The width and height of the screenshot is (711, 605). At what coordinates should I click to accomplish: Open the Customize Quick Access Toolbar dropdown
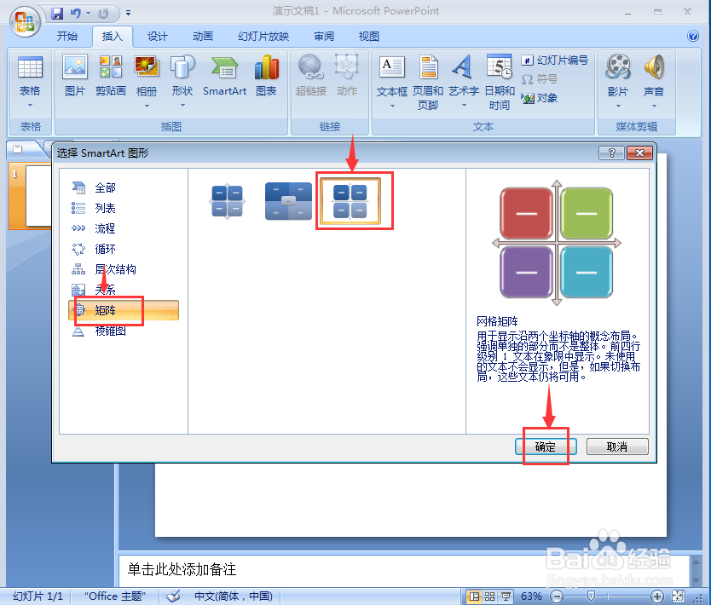(129, 13)
